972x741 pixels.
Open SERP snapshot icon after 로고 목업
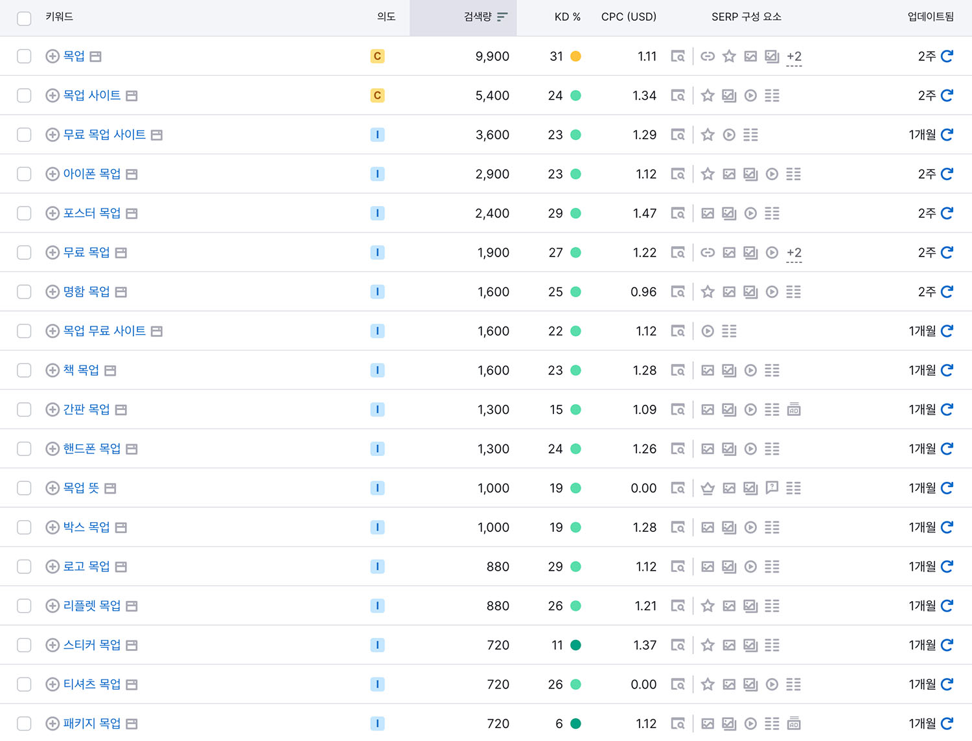click(x=121, y=567)
